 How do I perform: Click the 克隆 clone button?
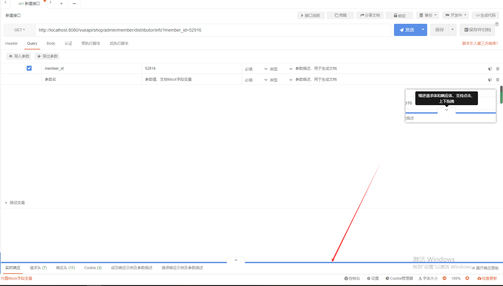point(340,15)
